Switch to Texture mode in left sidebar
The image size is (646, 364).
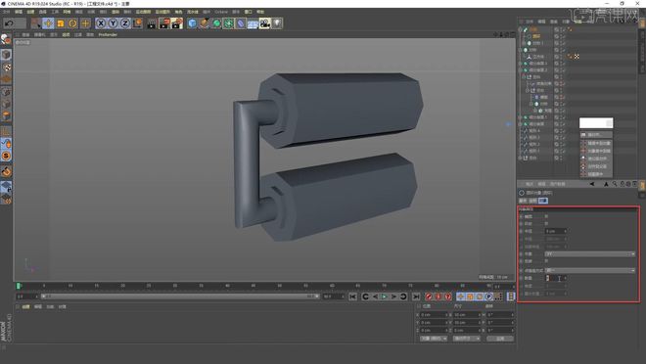coord(6,68)
